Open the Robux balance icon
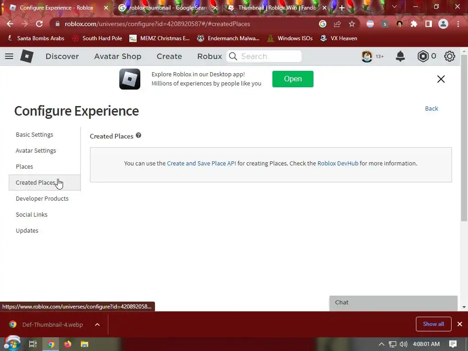Viewport: 468px width, 351px height. point(423,56)
